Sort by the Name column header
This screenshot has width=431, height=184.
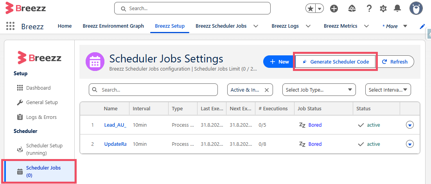111,109
